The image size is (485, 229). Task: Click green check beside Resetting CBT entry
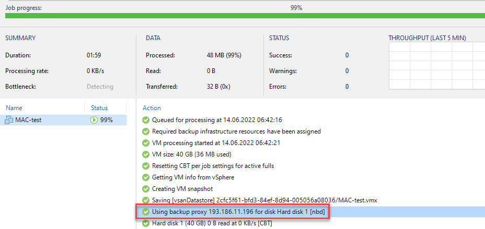click(146, 166)
